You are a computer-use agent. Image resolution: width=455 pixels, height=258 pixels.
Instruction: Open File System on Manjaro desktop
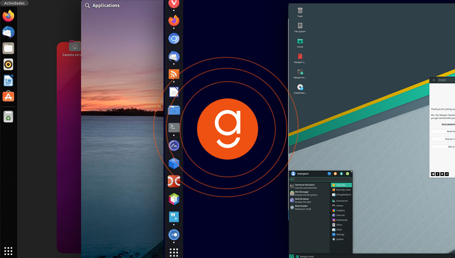point(300,28)
